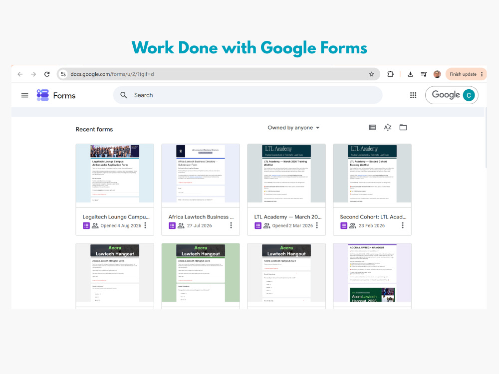Click the Forms title text

(64, 95)
